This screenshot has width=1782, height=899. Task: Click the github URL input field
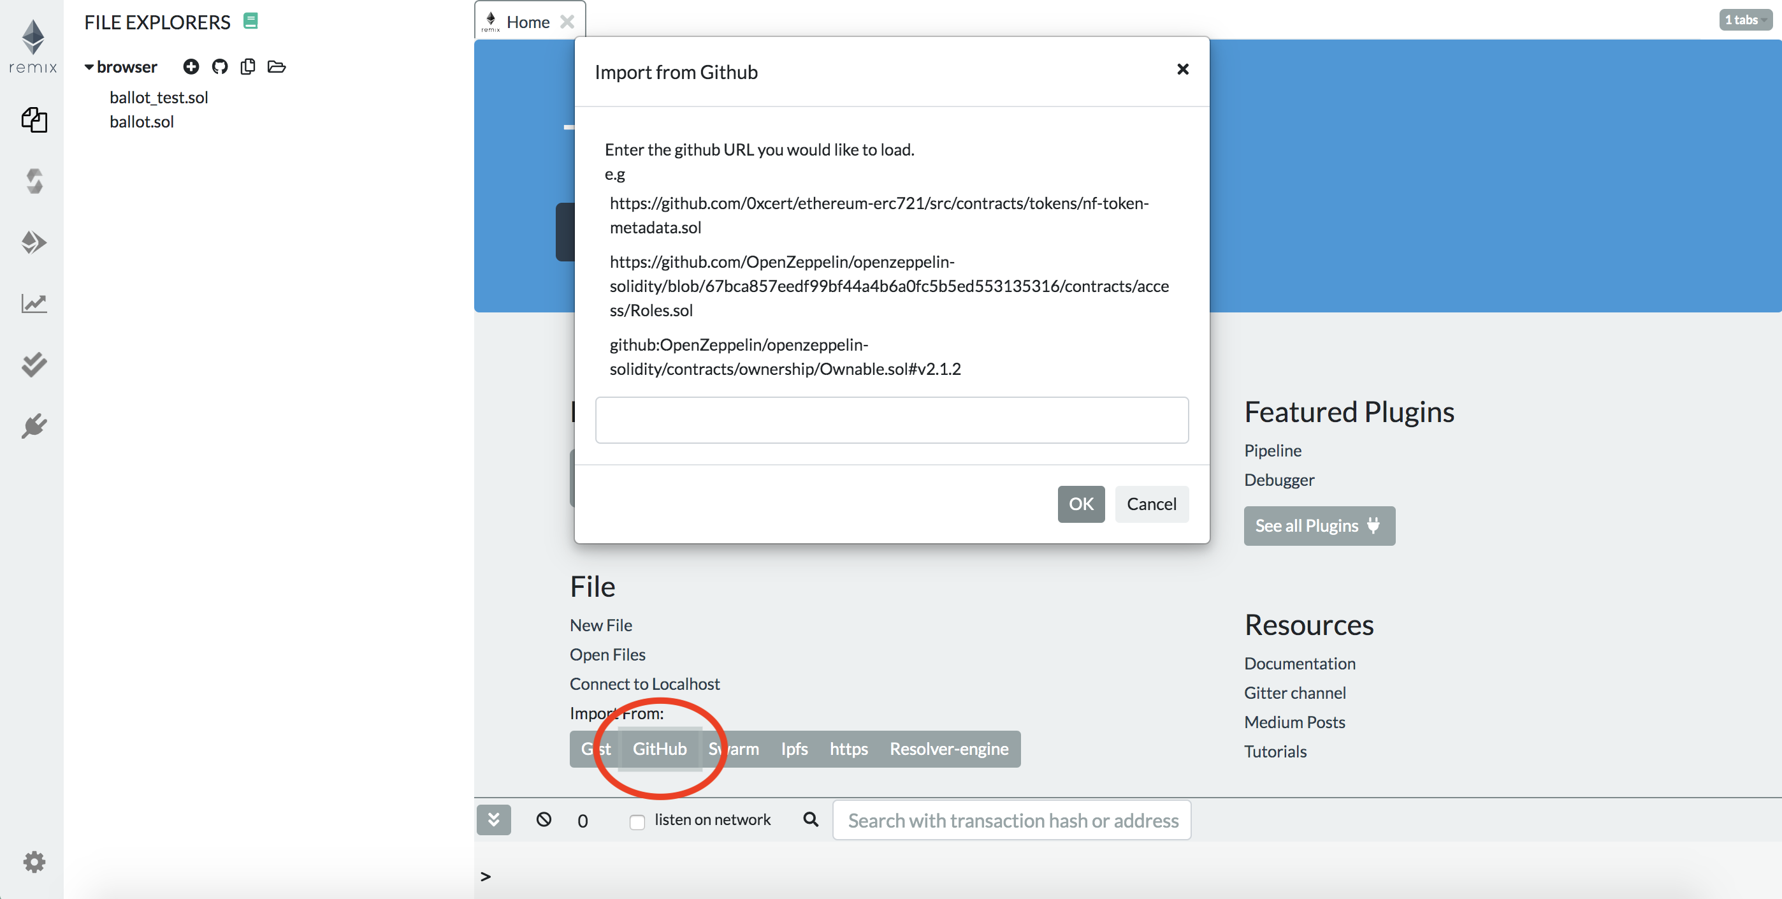pyautogui.click(x=891, y=420)
